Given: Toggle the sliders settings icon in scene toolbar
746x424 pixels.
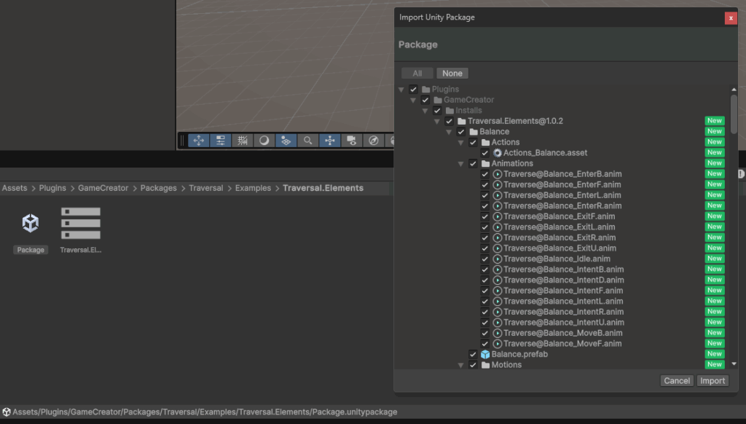Looking at the screenshot, I should point(220,141).
